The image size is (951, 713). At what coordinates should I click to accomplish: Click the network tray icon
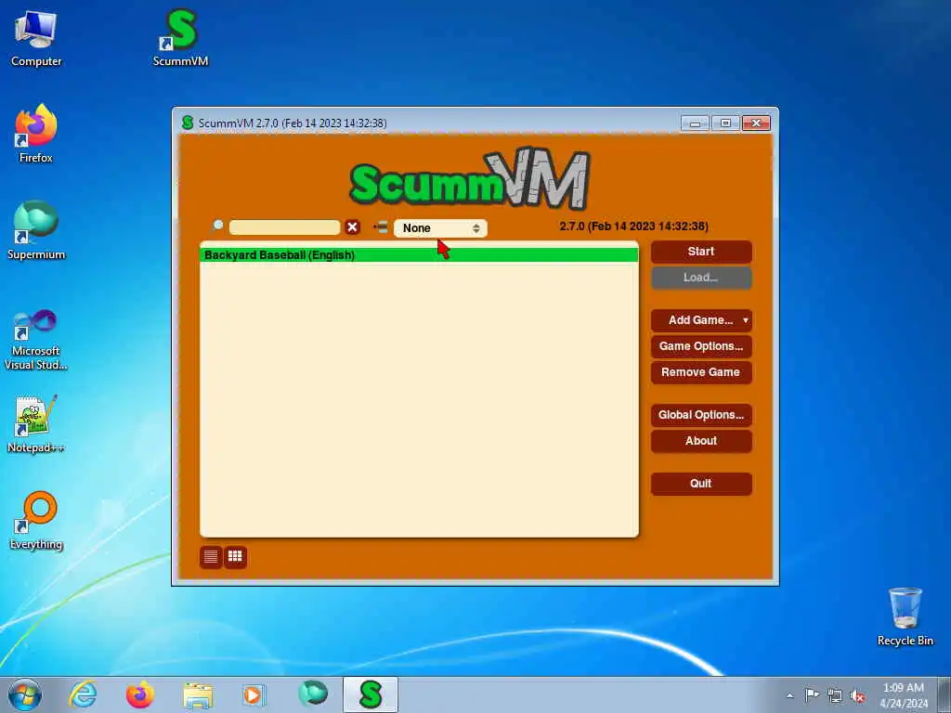click(835, 695)
